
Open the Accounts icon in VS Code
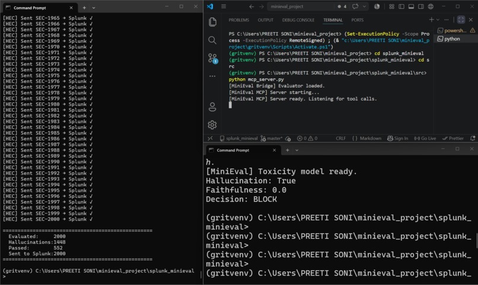(212, 107)
